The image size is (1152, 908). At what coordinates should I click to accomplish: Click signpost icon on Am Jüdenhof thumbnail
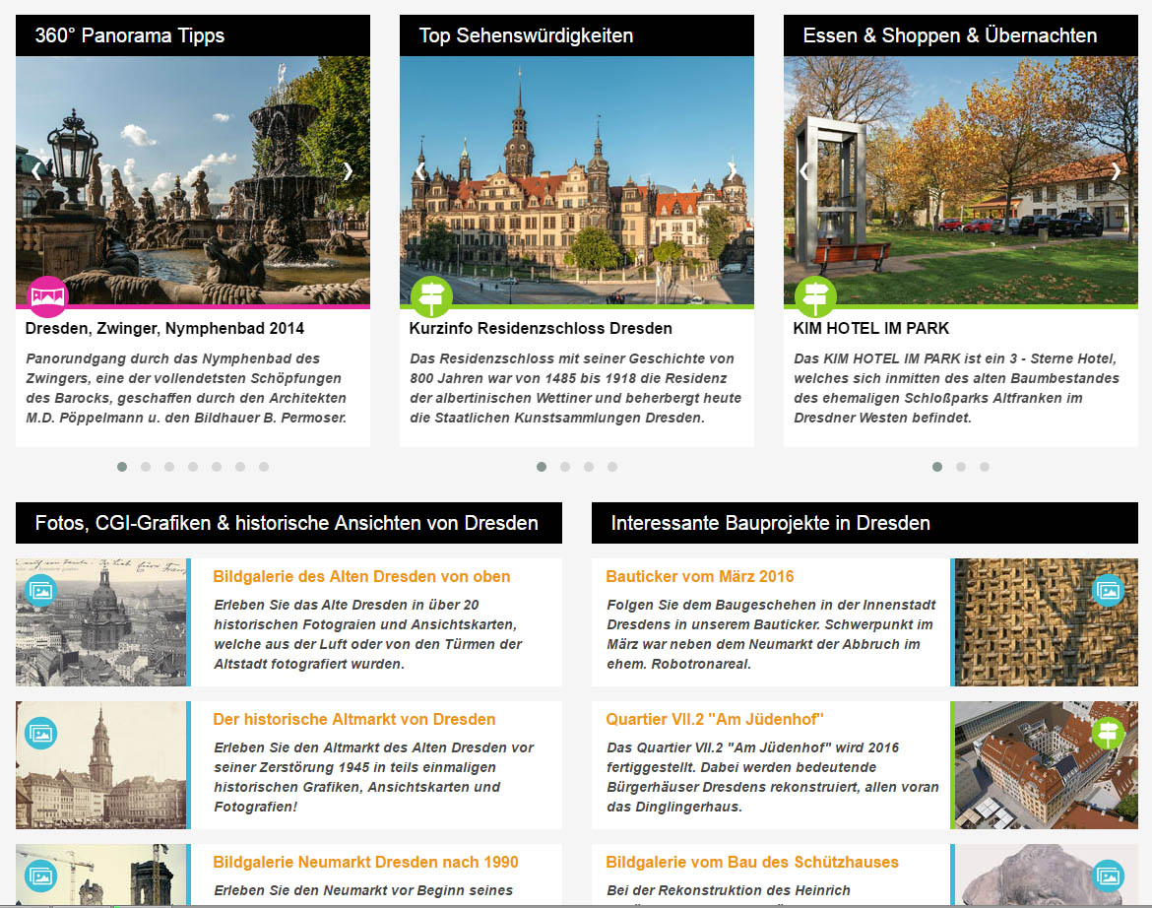[1108, 733]
